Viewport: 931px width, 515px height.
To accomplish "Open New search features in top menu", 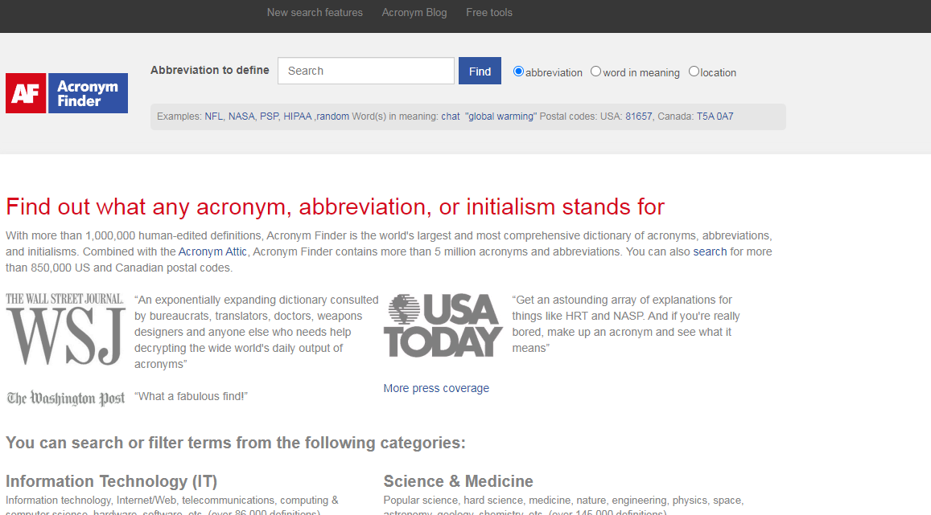I will [315, 12].
